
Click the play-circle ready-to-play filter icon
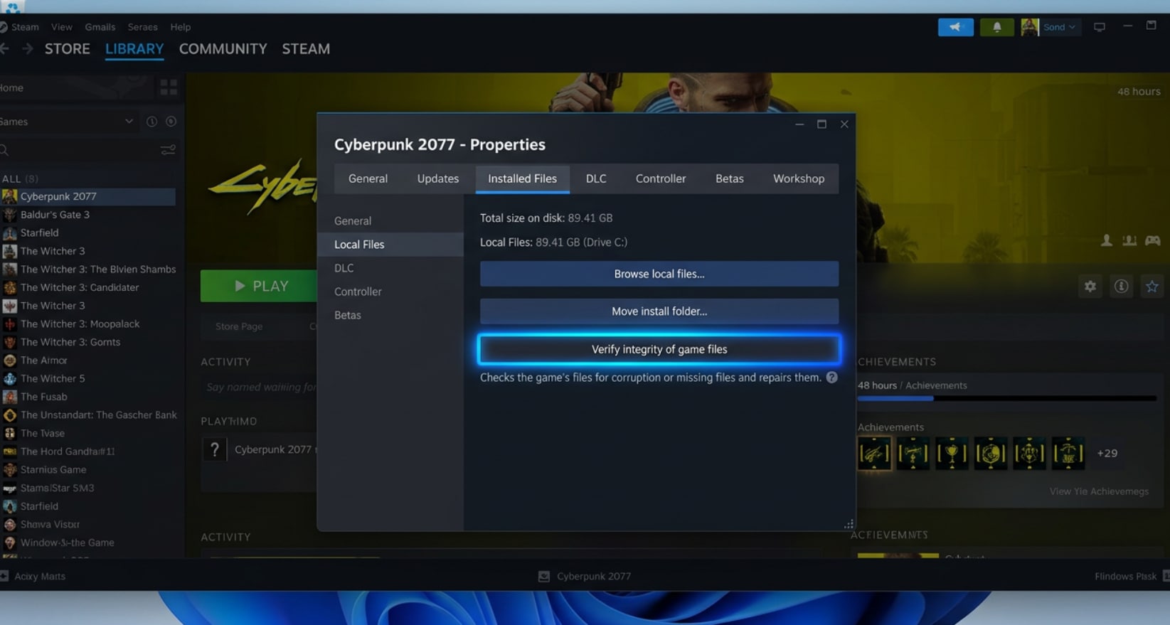point(171,122)
